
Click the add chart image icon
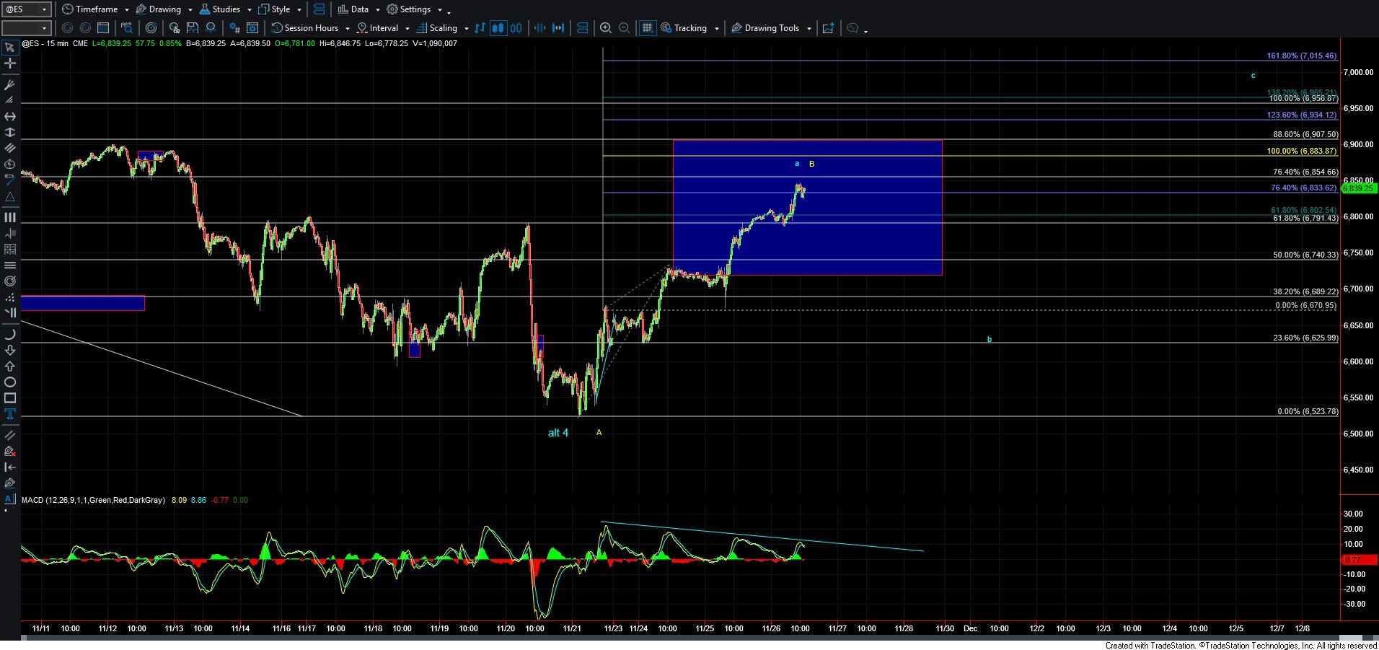pos(828,28)
